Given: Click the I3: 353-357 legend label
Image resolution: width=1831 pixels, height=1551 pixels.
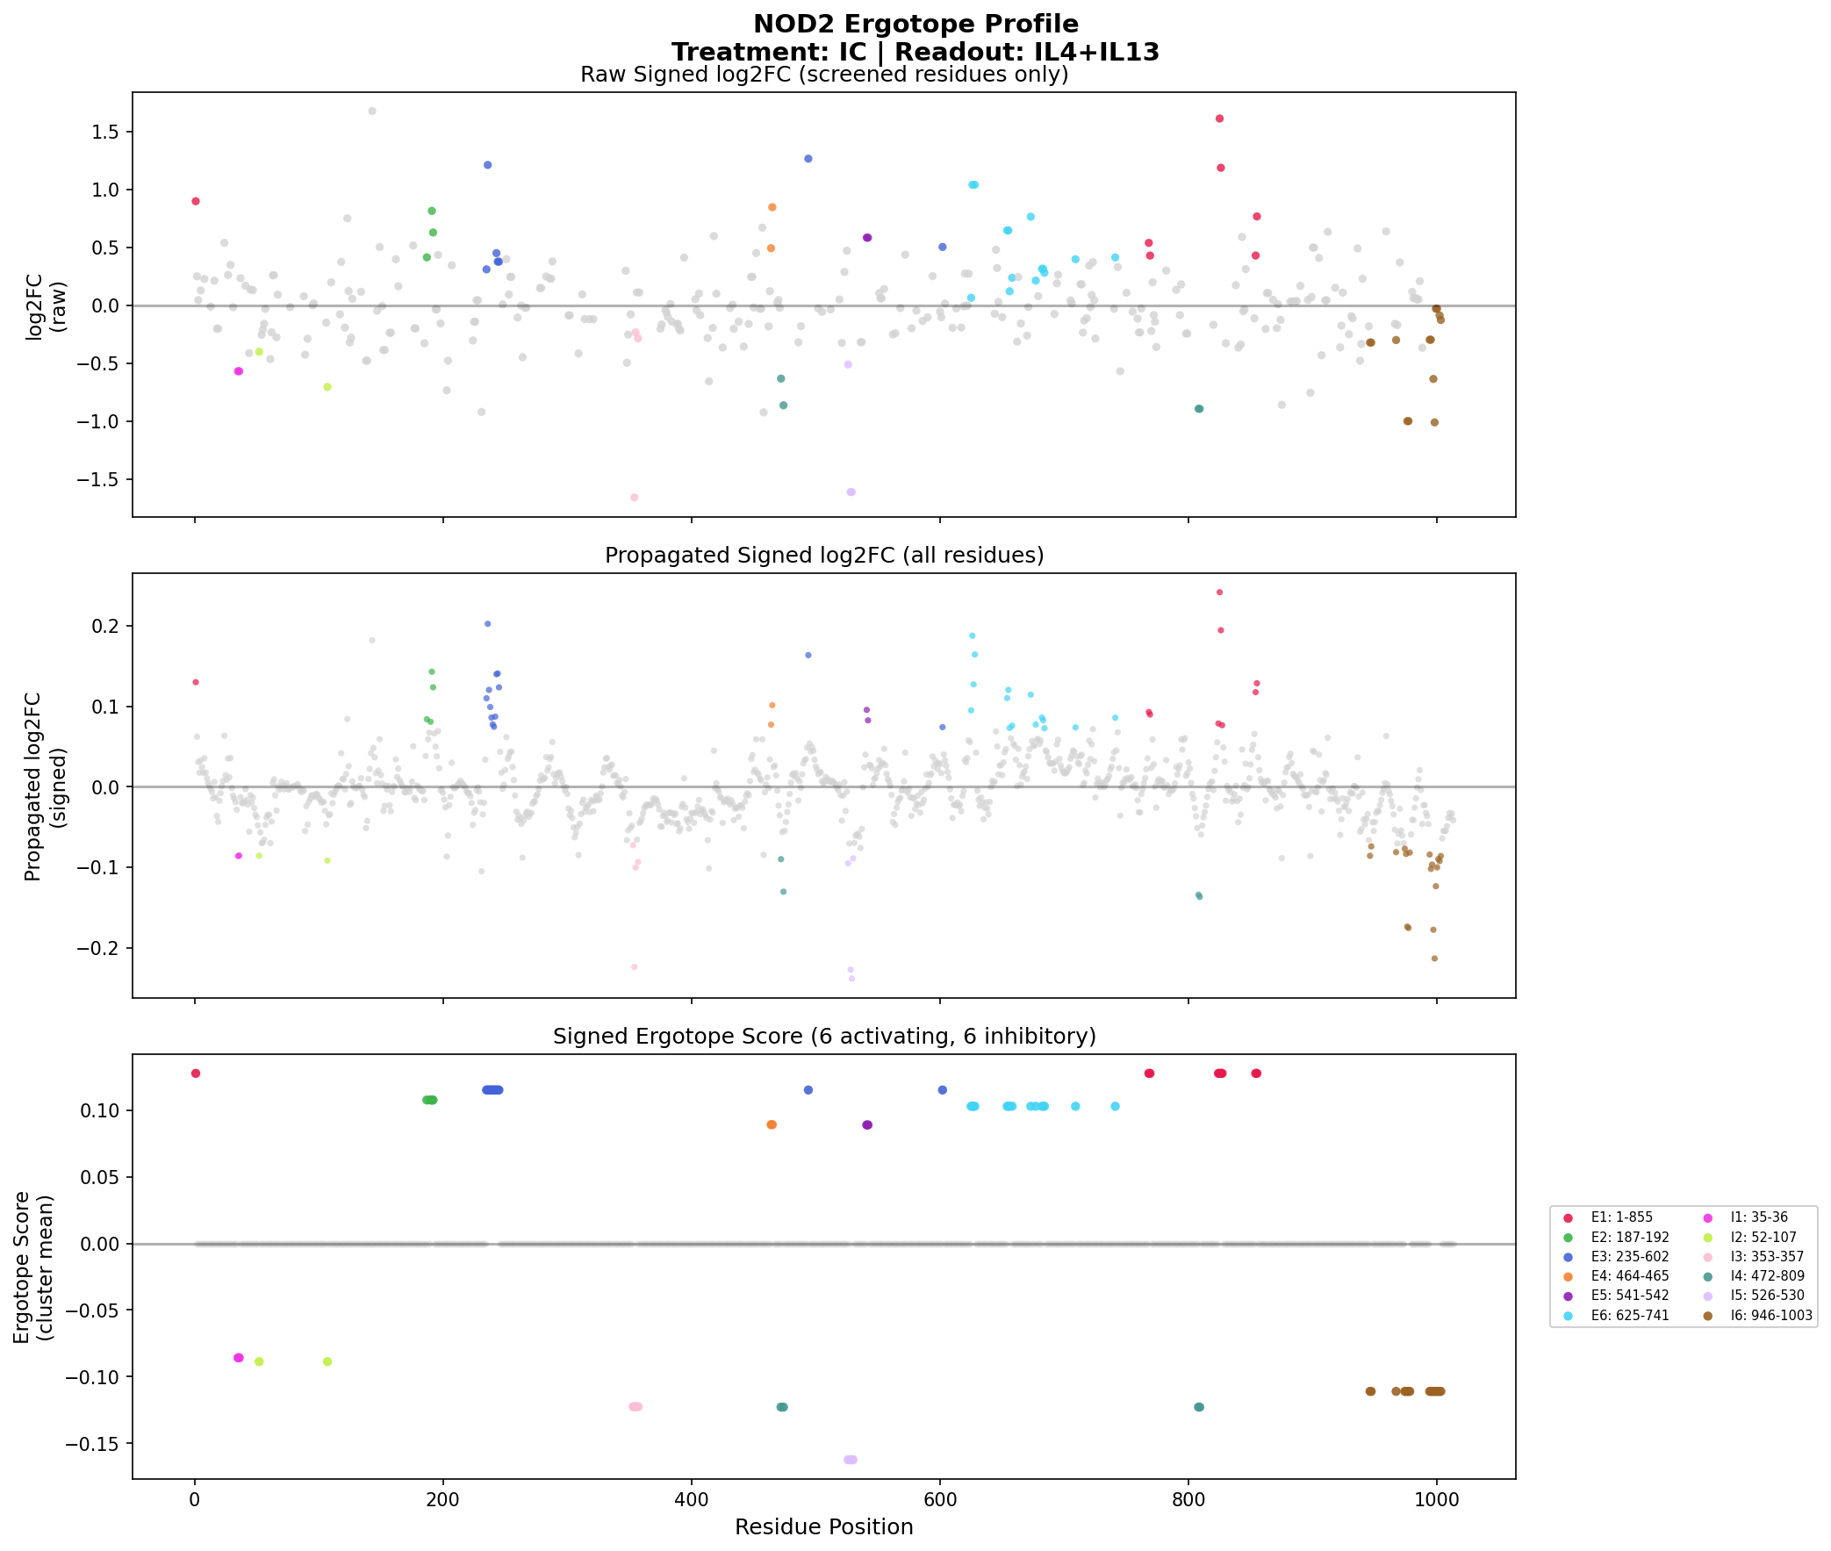Looking at the screenshot, I should [1767, 1256].
